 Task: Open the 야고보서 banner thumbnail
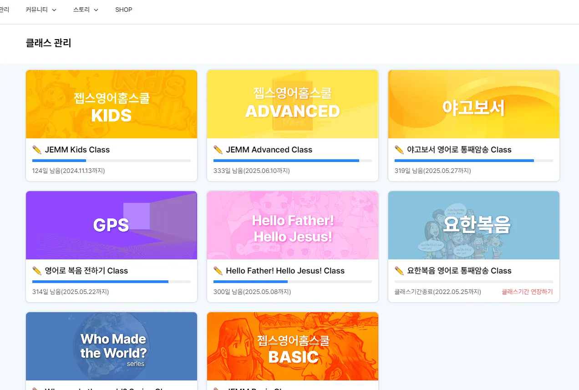(x=474, y=104)
